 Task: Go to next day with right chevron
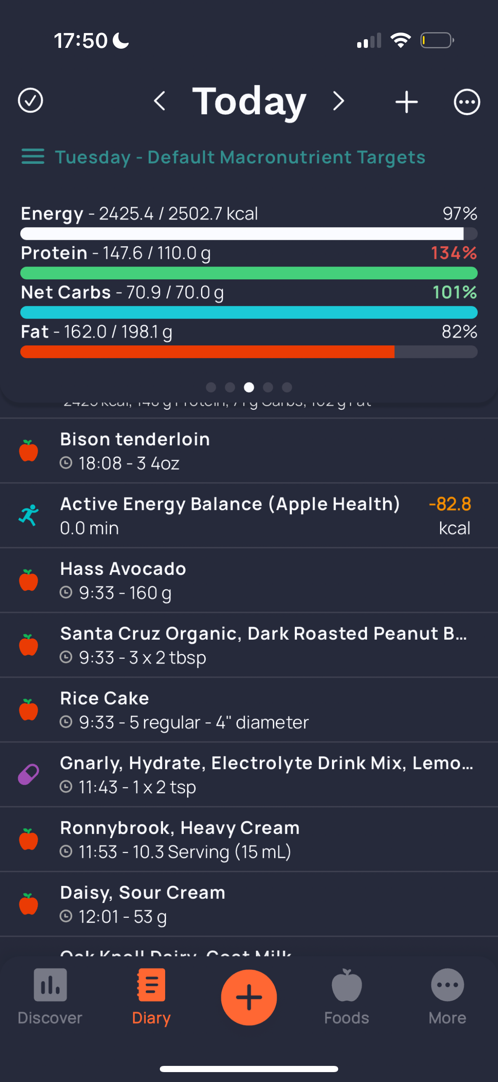(x=338, y=101)
